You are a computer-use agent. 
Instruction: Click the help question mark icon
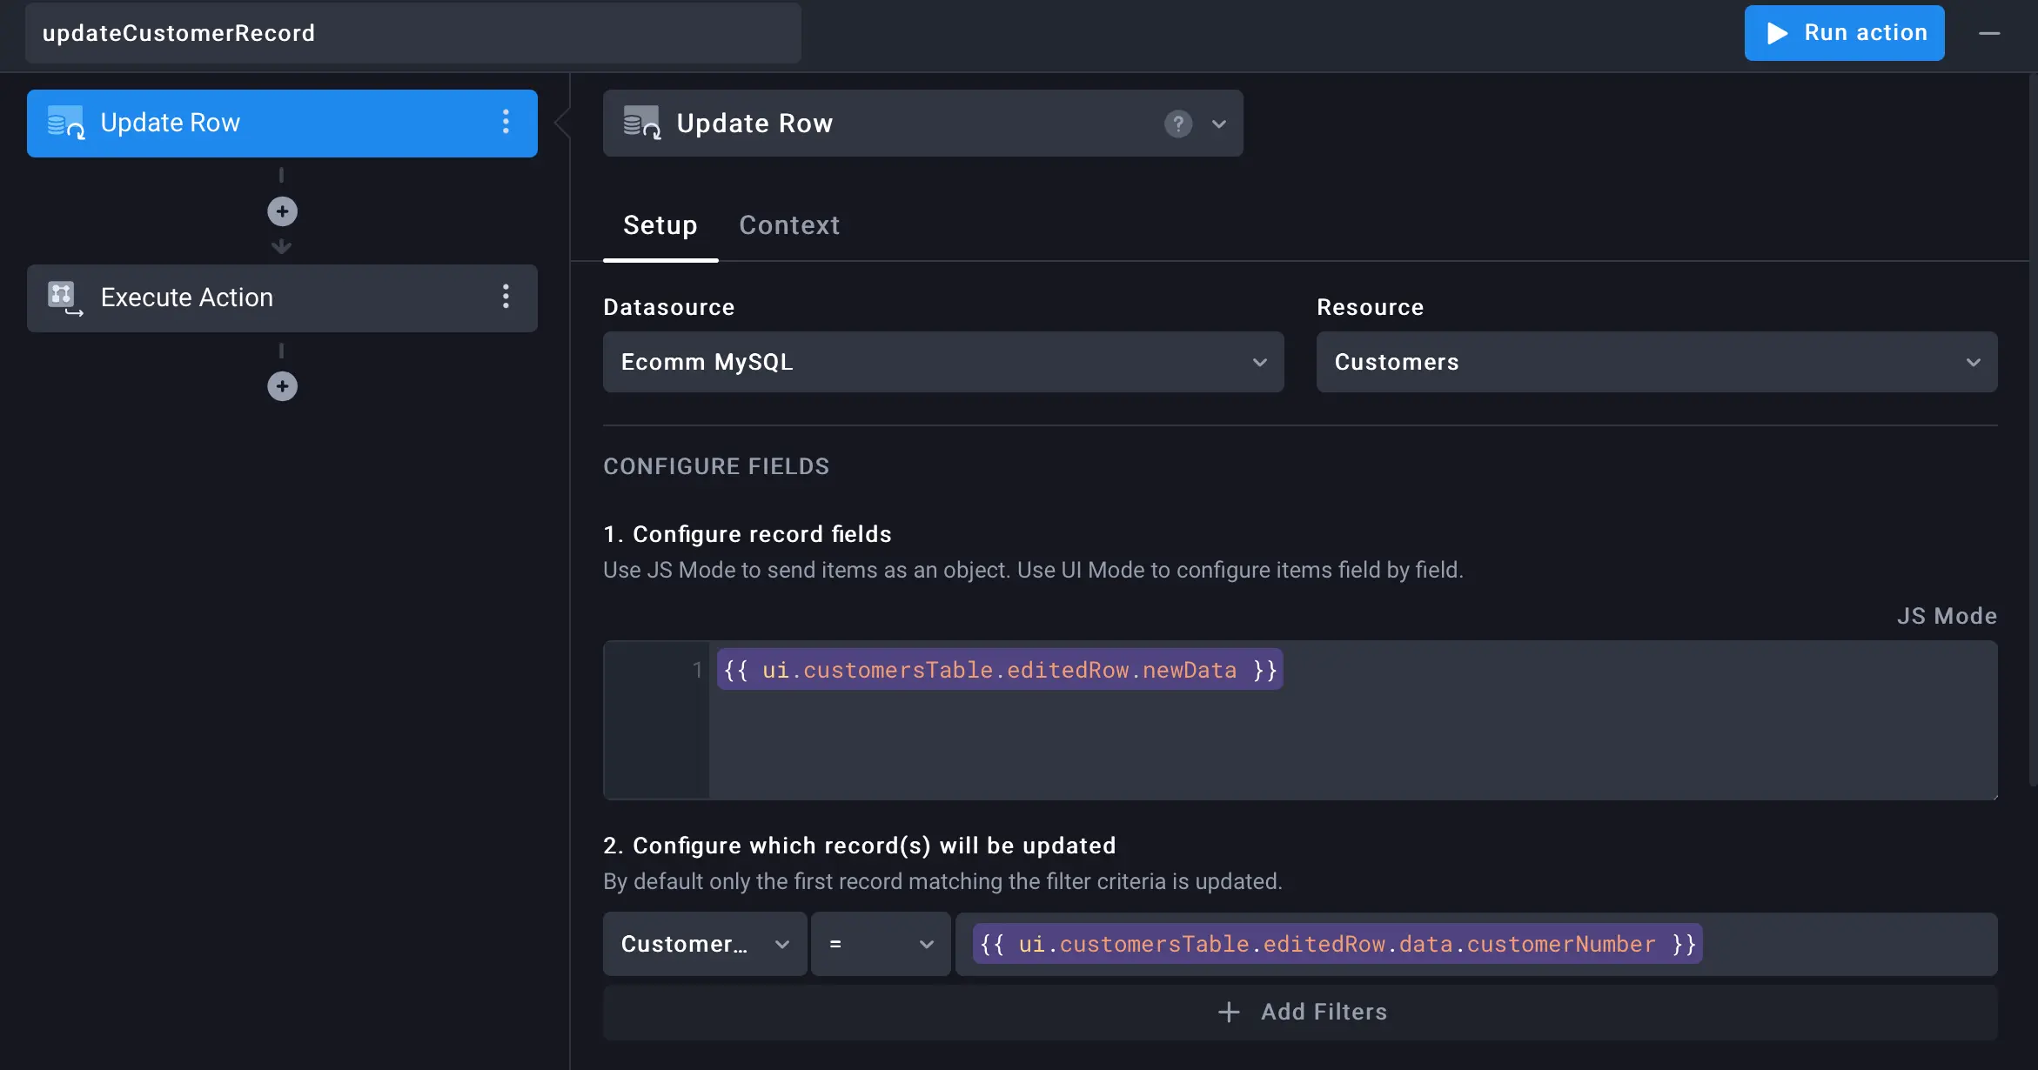(1178, 124)
